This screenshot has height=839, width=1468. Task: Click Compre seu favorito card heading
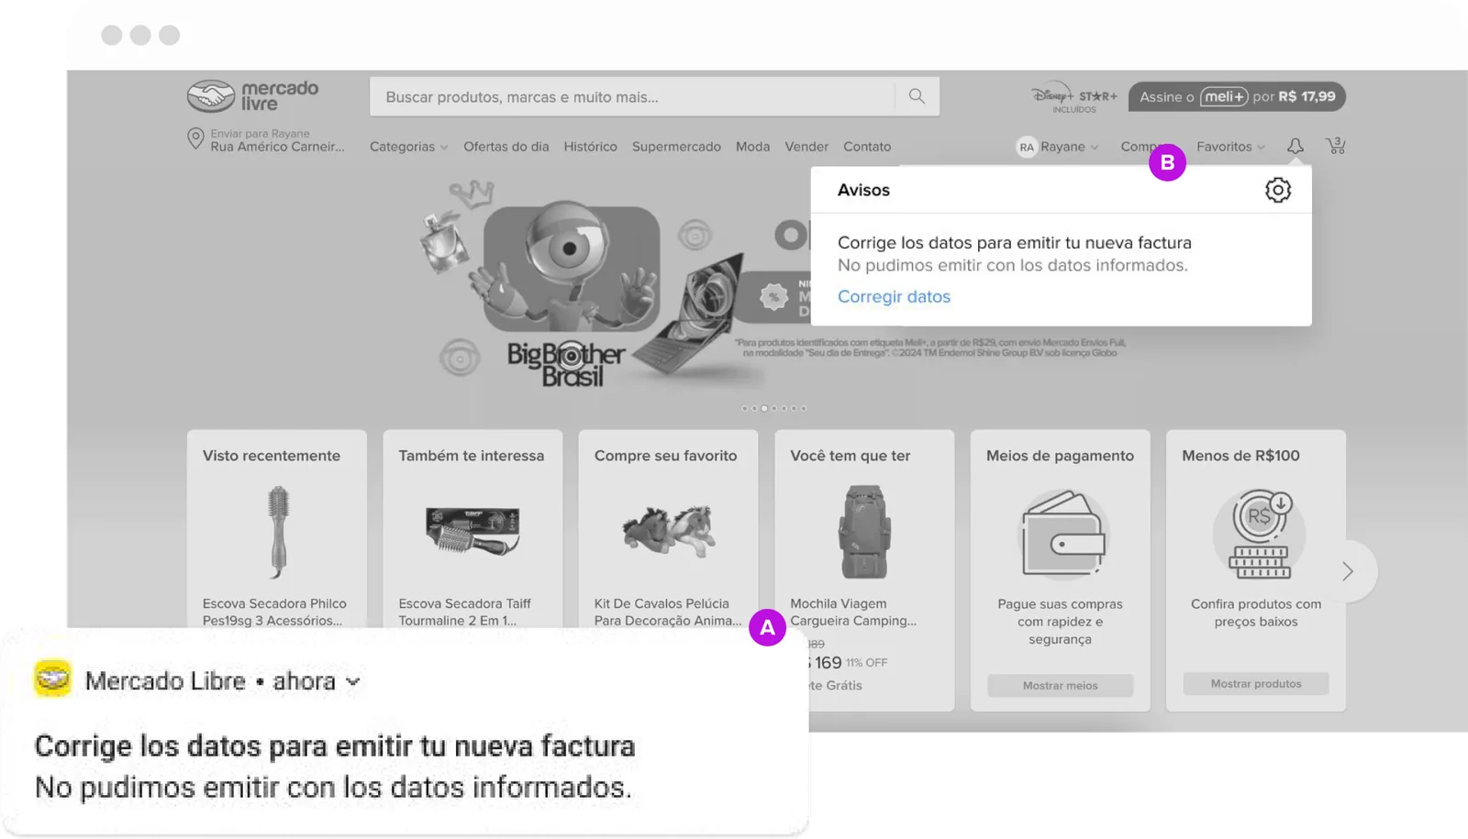tap(666, 456)
